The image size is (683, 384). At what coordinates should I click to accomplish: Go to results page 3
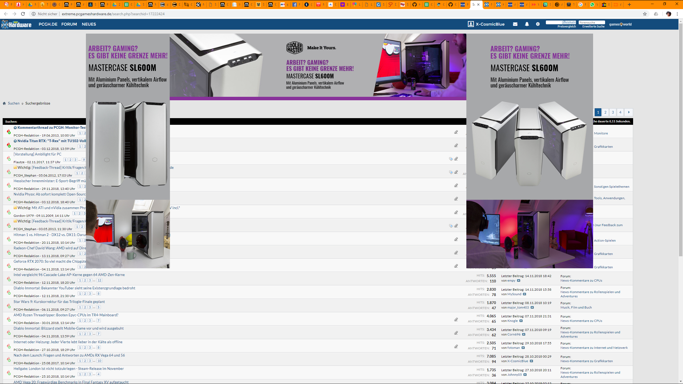[613, 112]
